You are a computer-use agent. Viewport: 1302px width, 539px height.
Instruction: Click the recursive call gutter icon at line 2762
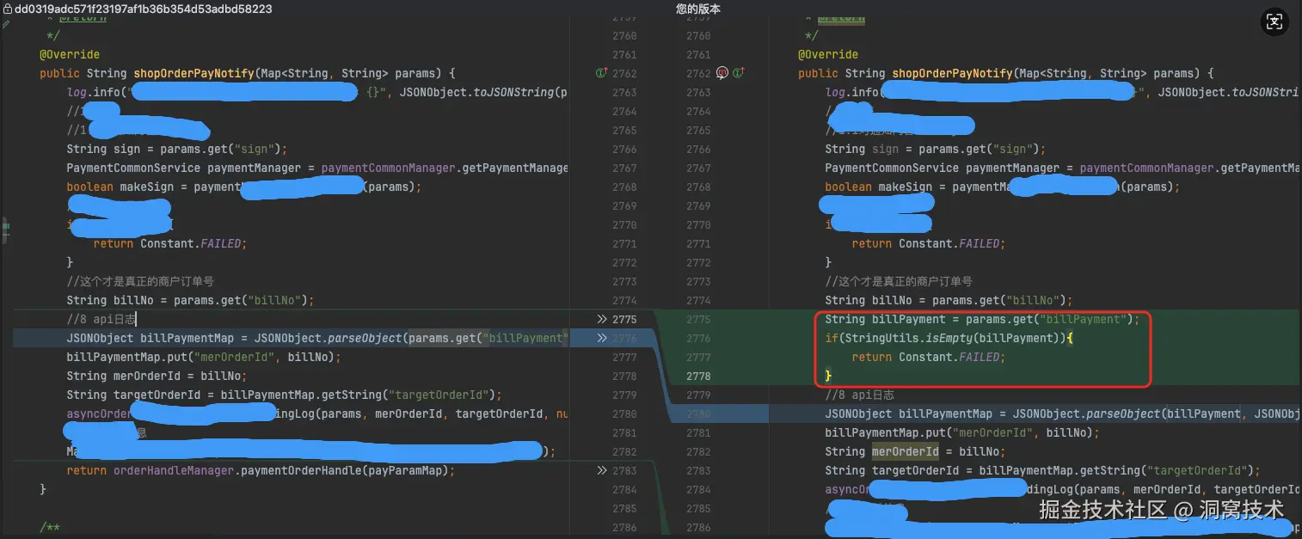click(722, 73)
